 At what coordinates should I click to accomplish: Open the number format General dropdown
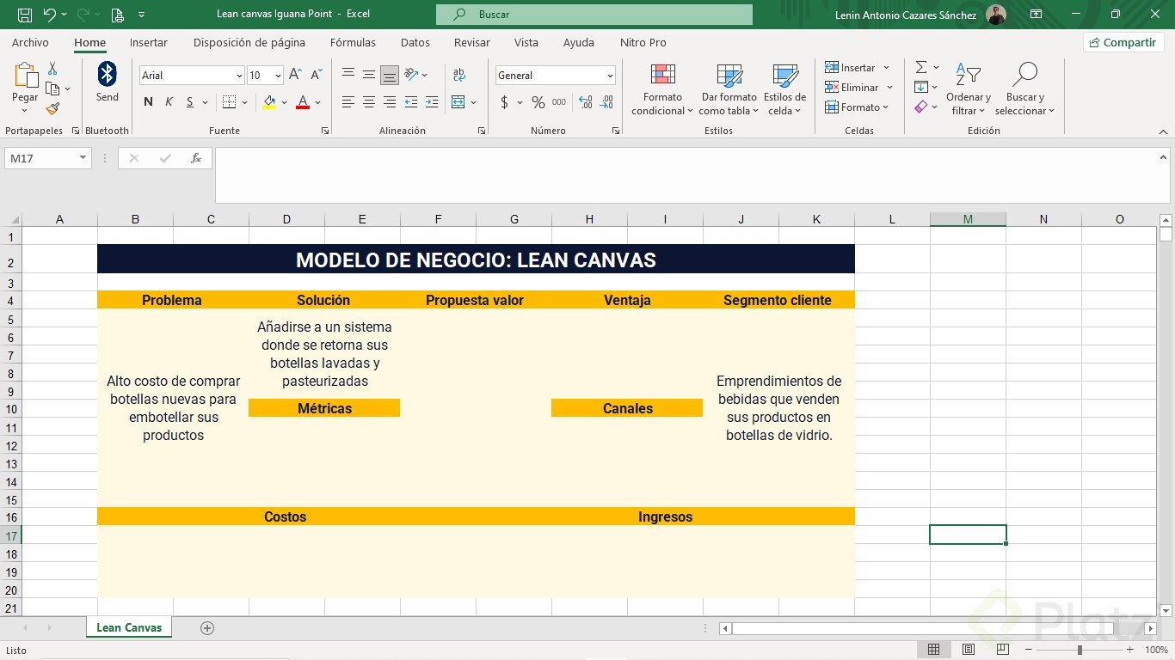[610, 76]
